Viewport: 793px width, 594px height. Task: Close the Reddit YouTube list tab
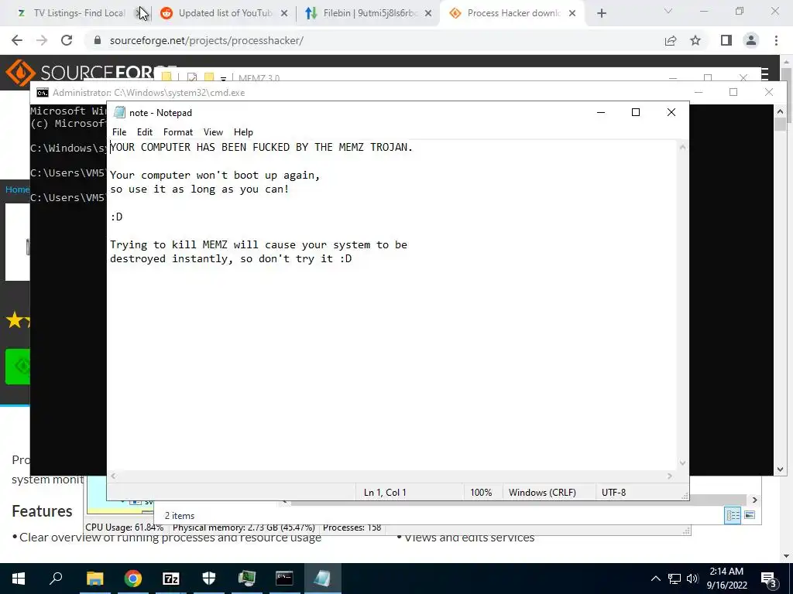tap(284, 14)
